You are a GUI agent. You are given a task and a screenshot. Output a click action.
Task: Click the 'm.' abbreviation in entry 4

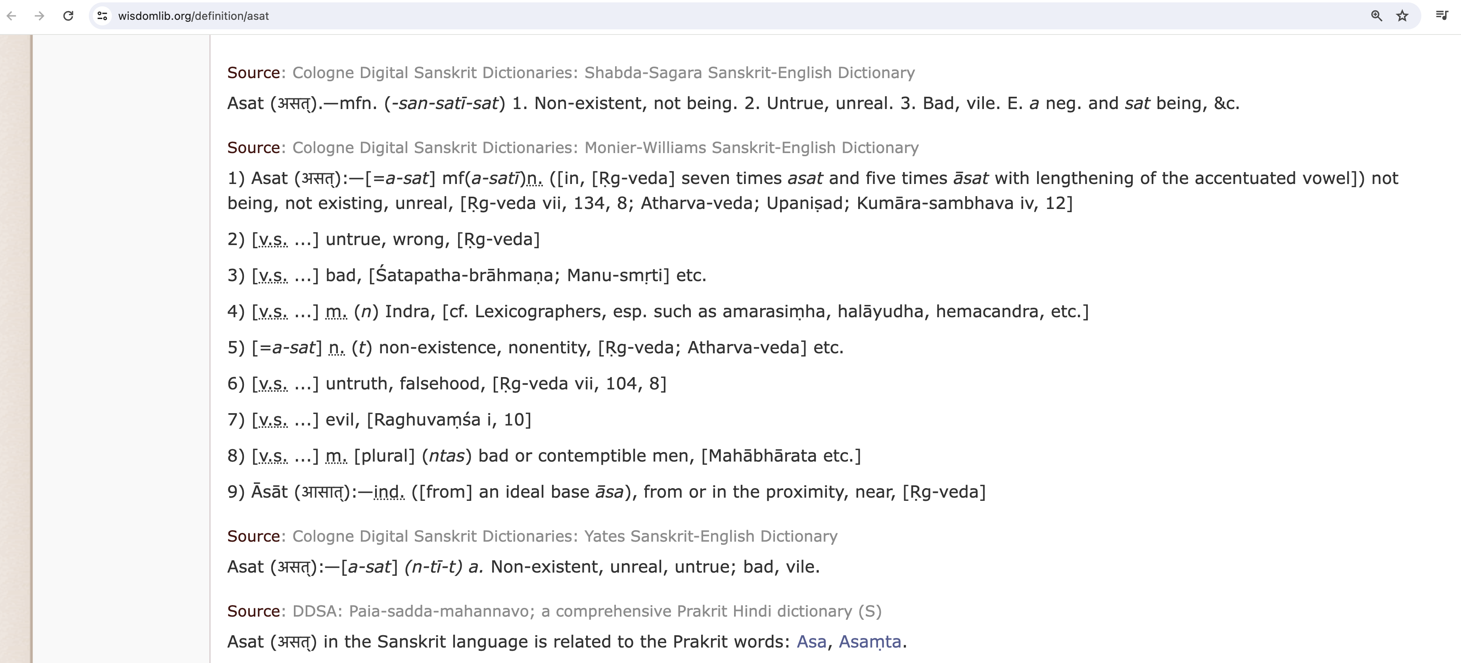pyautogui.click(x=336, y=311)
